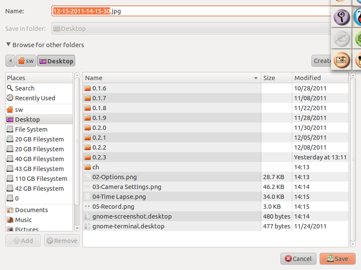The height and width of the screenshot is (270, 361).
Task: Click folder icon of 0.1.8
Action: click(87, 108)
